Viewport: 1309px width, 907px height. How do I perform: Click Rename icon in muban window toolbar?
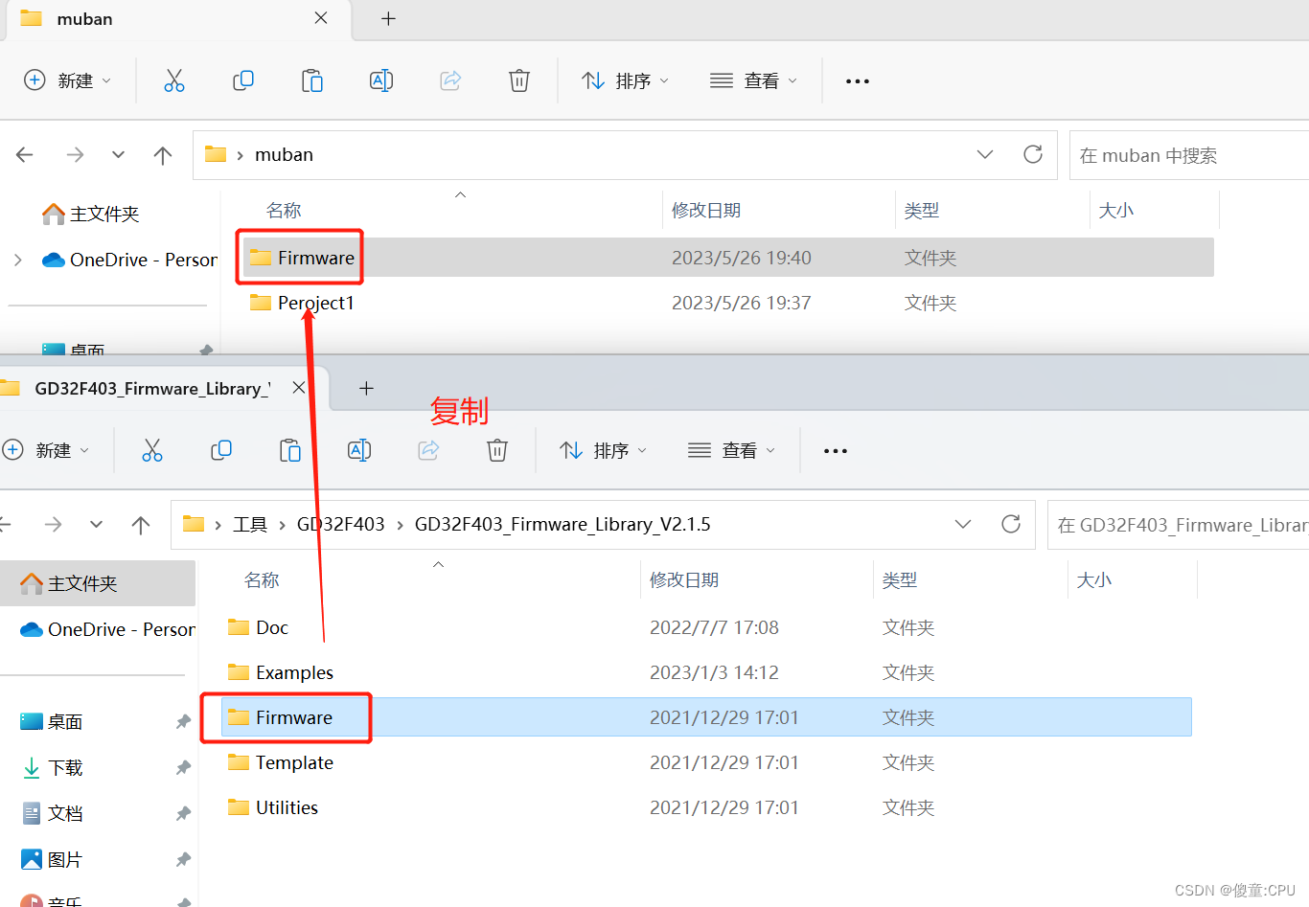tap(381, 80)
